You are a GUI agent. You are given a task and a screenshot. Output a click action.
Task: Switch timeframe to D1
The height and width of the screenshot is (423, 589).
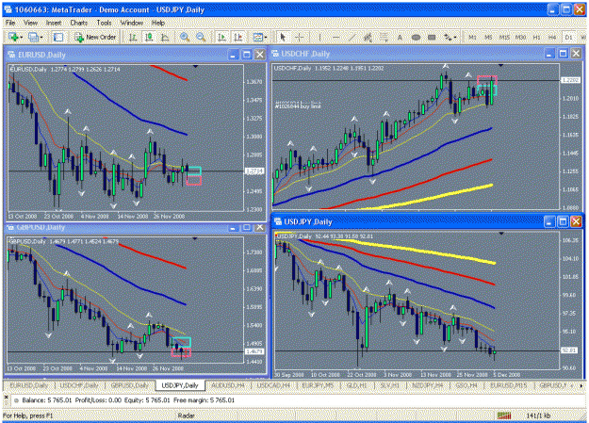coord(568,37)
